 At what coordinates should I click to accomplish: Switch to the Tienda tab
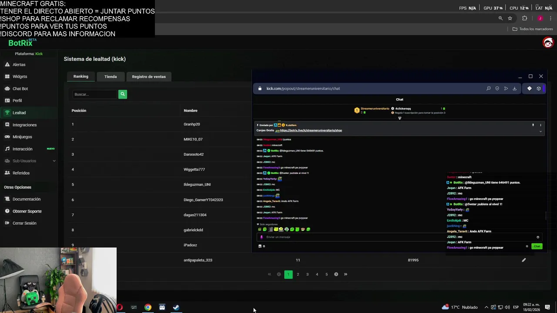[111, 77]
